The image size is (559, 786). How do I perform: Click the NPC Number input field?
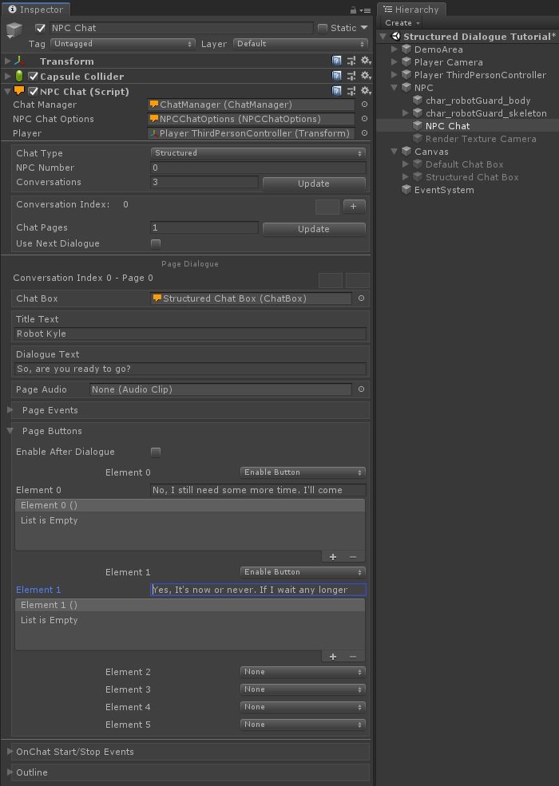pyautogui.click(x=258, y=168)
